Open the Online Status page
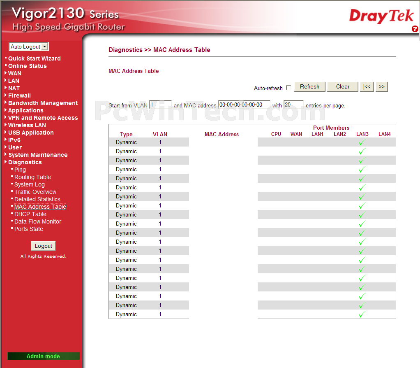Viewport: 420px width, 368px height. click(x=27, y=66)
